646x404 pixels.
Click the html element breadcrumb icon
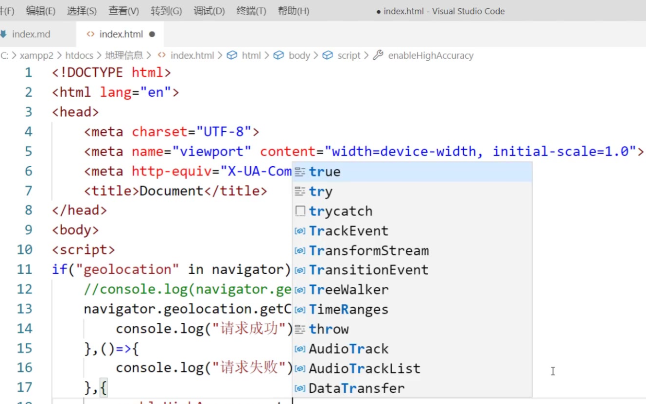[232, 55]
